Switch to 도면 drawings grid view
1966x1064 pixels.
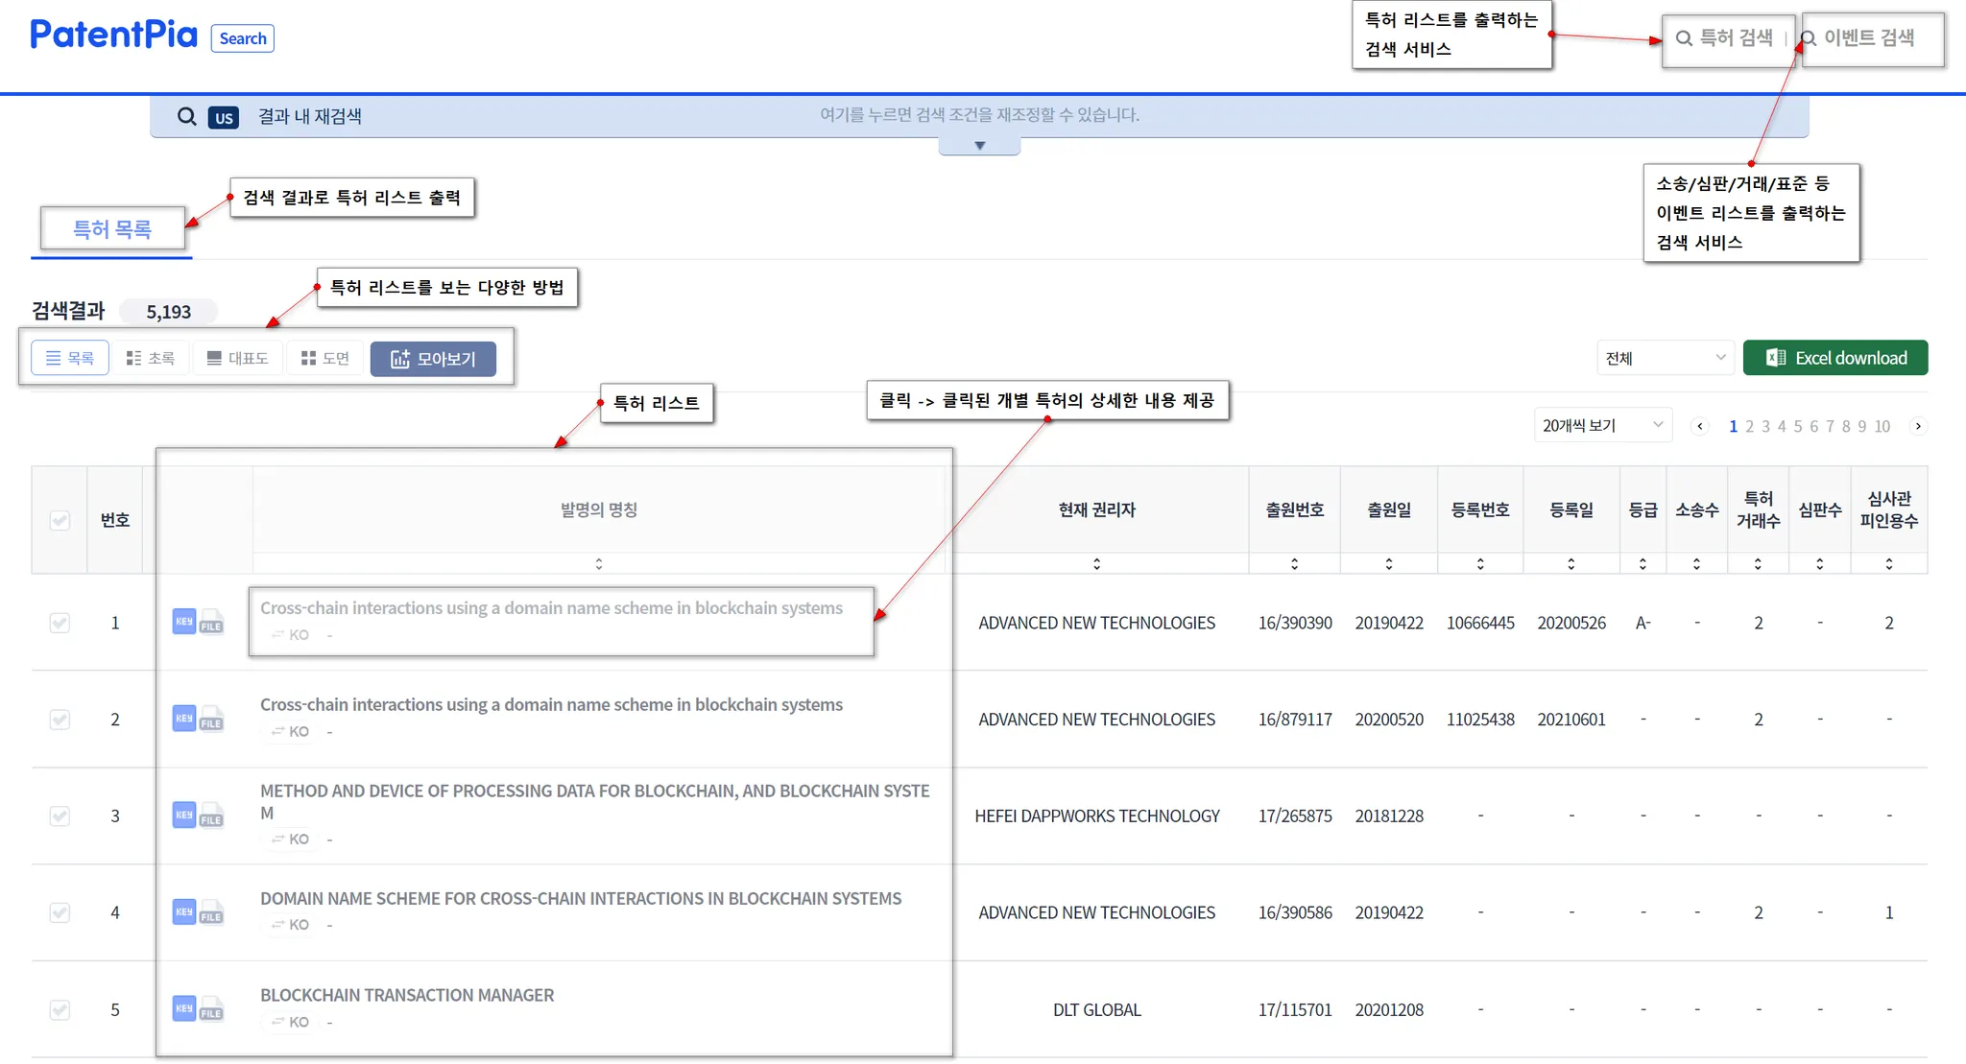pyautogui.click(x=325, y=358)
